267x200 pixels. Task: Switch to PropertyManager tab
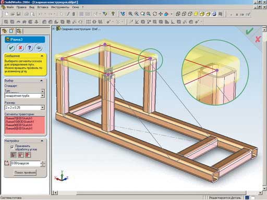[x=11, y=31]
